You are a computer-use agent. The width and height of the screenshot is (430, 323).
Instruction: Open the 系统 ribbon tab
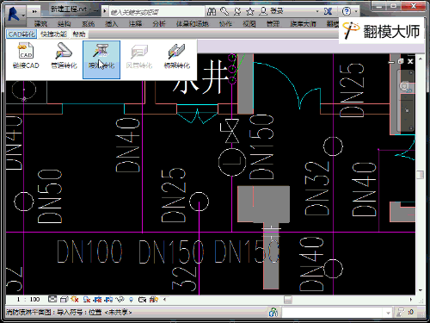click(88, 23)
